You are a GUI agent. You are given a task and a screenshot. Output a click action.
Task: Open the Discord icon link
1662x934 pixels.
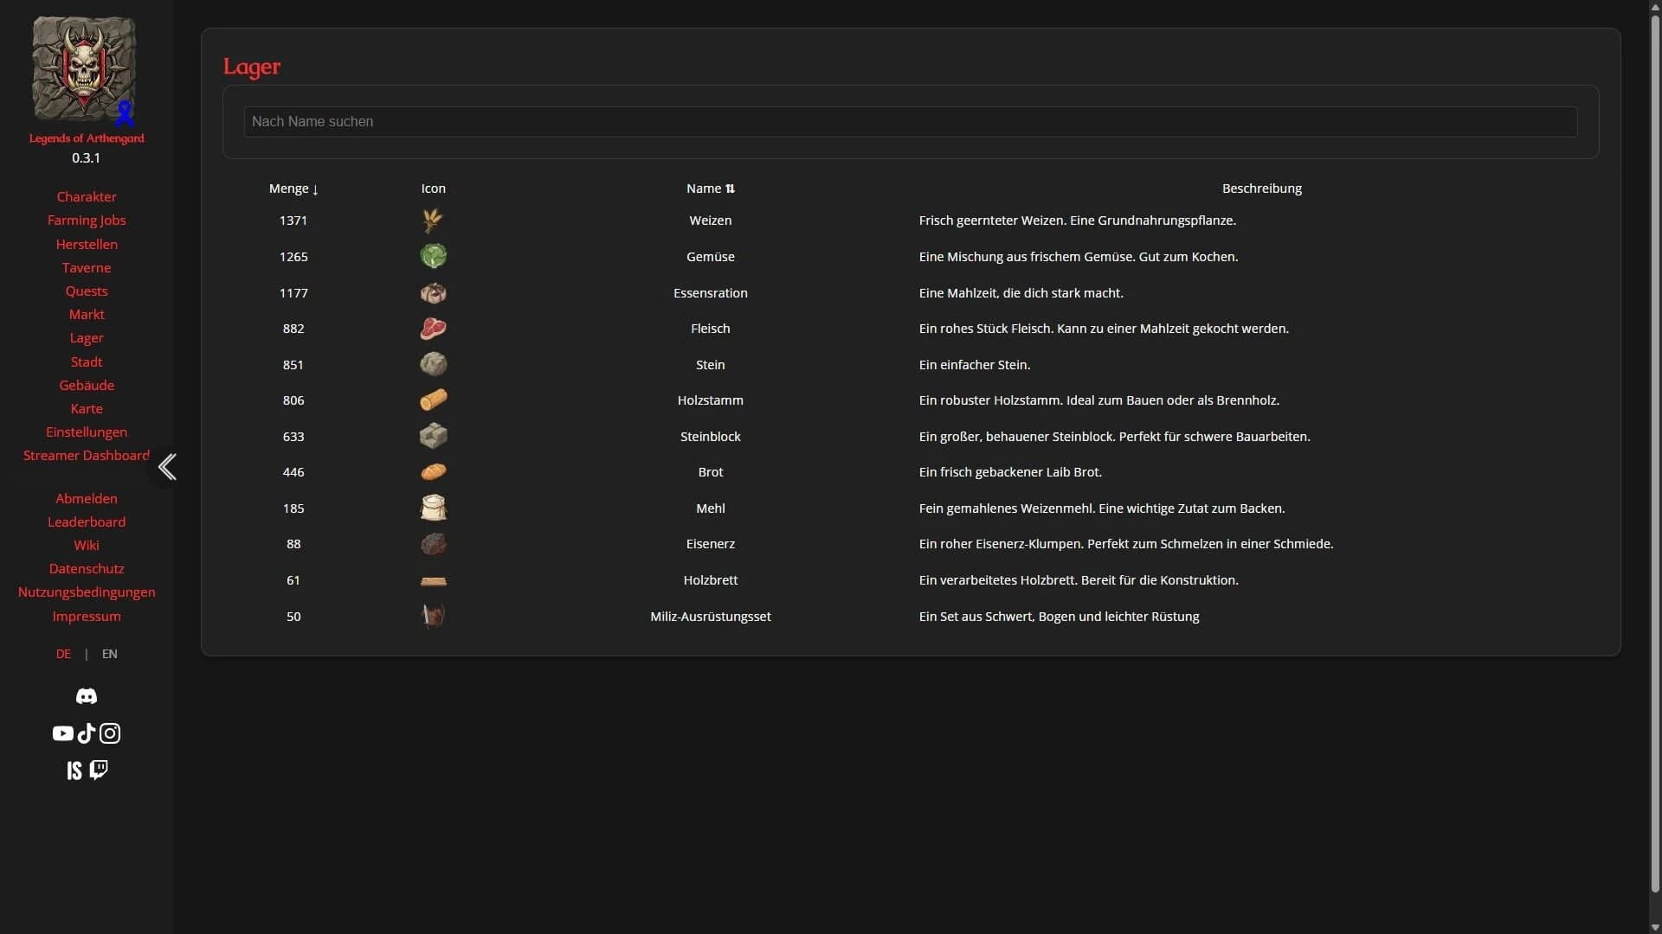(x=87, y=696)
